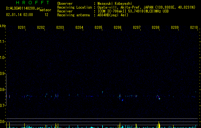Select the Ogata-vill. Akita-Pref. JAPAN location text
This screenshot has height=128, width=201.
[146, 7]
